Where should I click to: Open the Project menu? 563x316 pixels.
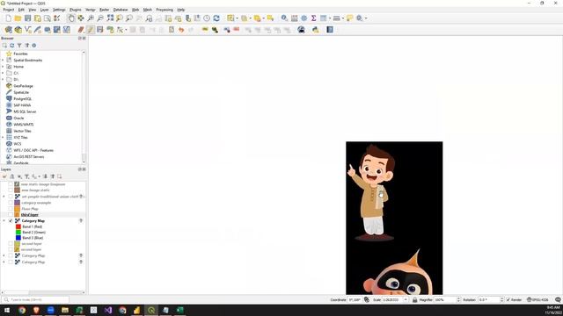[8, 10]
